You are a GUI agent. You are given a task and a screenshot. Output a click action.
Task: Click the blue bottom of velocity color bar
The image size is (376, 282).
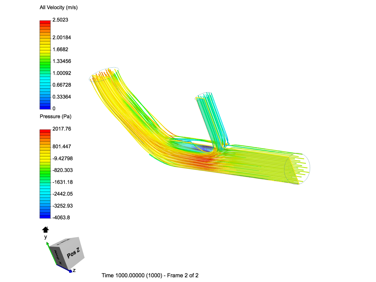[x=45, y=107]
